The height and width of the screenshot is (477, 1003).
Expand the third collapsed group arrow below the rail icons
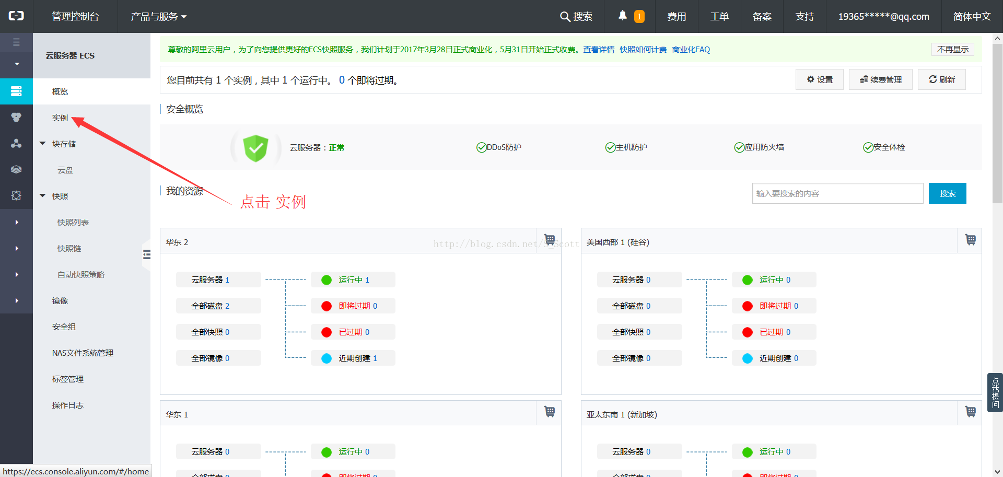17,274
